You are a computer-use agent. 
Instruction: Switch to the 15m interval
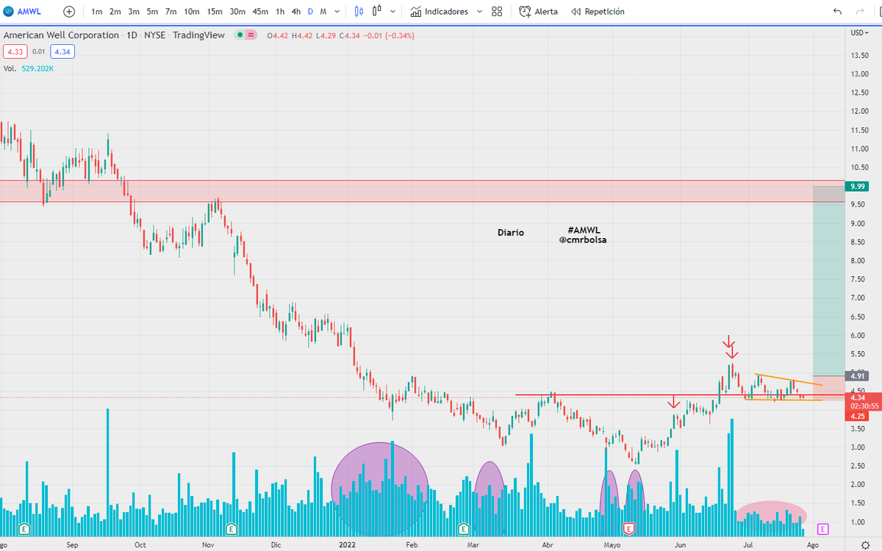pos(215,12)
